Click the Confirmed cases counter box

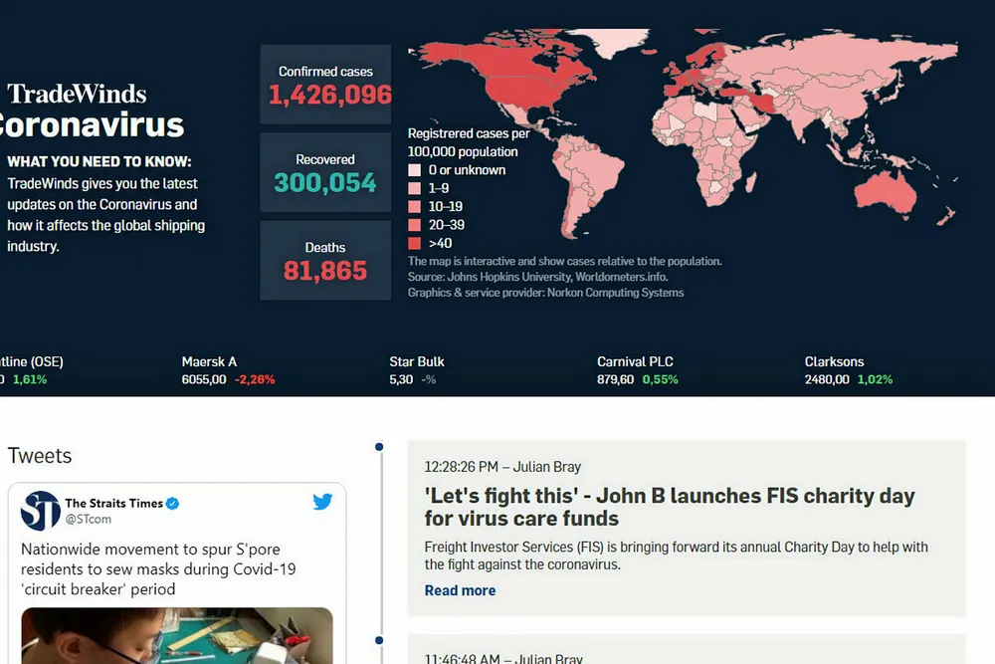click(x=325, y=85)
